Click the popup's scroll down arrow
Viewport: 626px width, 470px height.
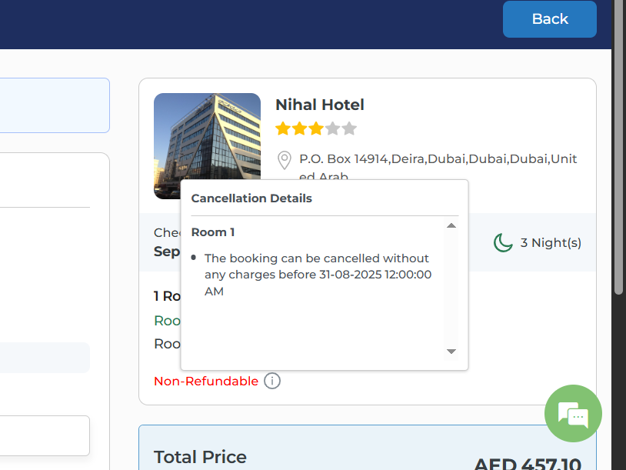click(451, 352)
